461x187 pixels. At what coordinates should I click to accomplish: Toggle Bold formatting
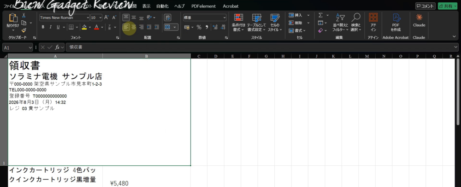[43, 27]
